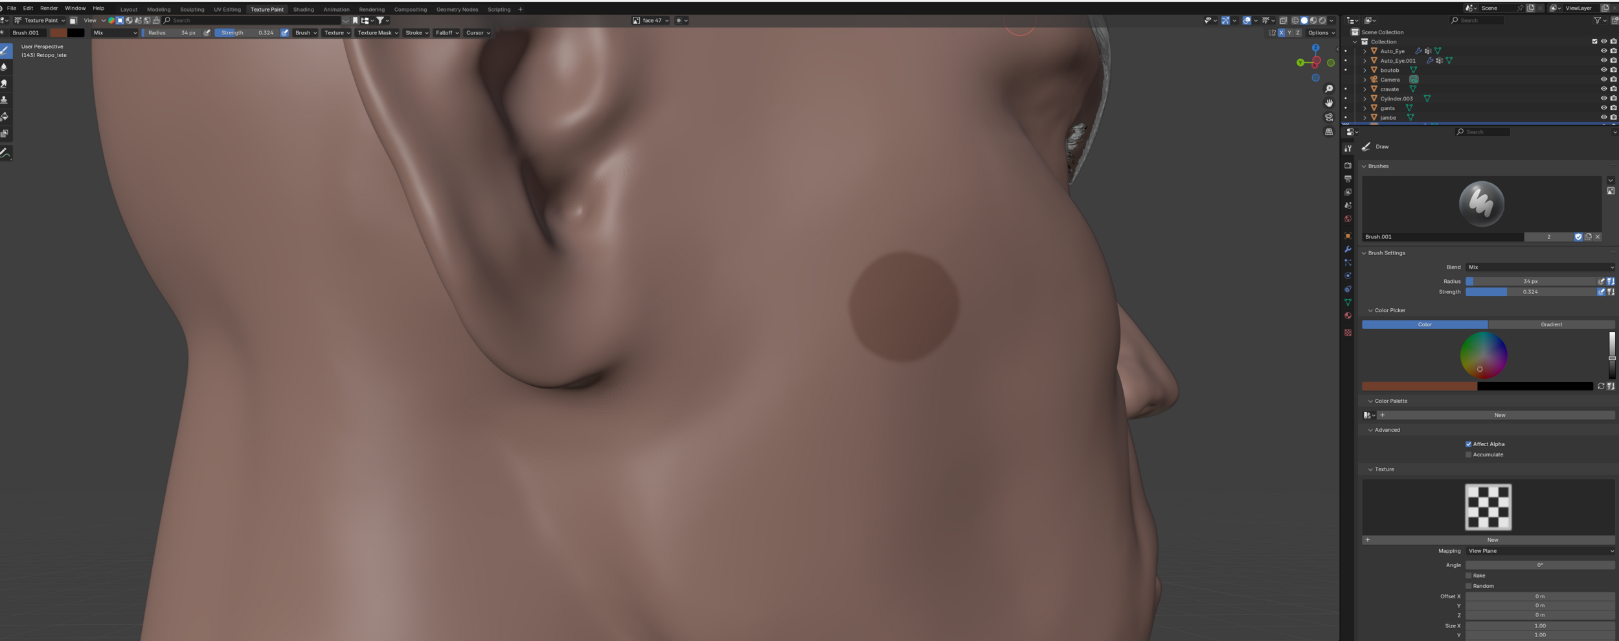Screen dimensions: 1619x641
Task: Select the Smear tool in toolbar
Action: 5,84
